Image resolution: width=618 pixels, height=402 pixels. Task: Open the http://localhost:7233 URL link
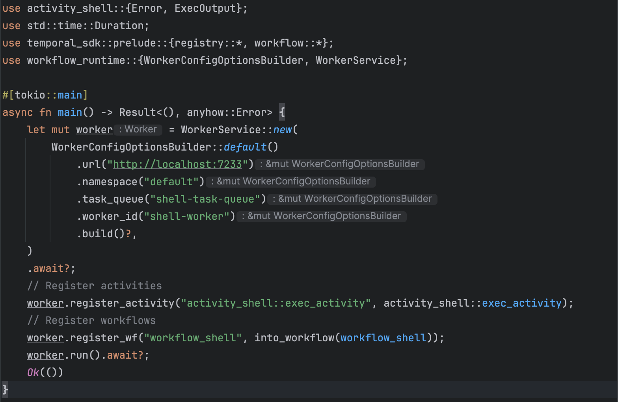177,164
